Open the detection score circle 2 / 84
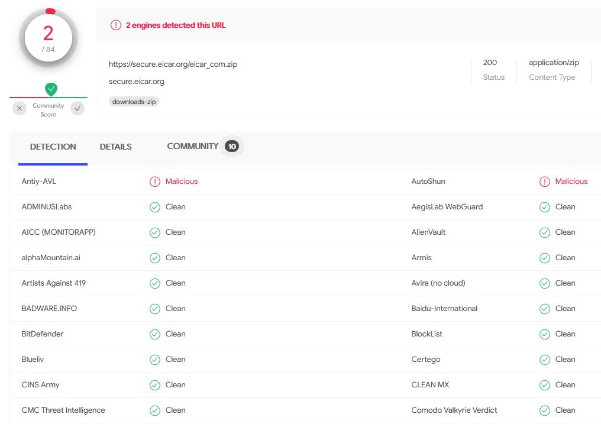The image size is (601, 424). 49,38
